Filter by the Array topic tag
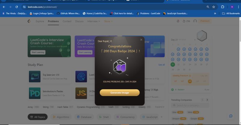Screen dimensions: 241x125 tap(33, 107)
